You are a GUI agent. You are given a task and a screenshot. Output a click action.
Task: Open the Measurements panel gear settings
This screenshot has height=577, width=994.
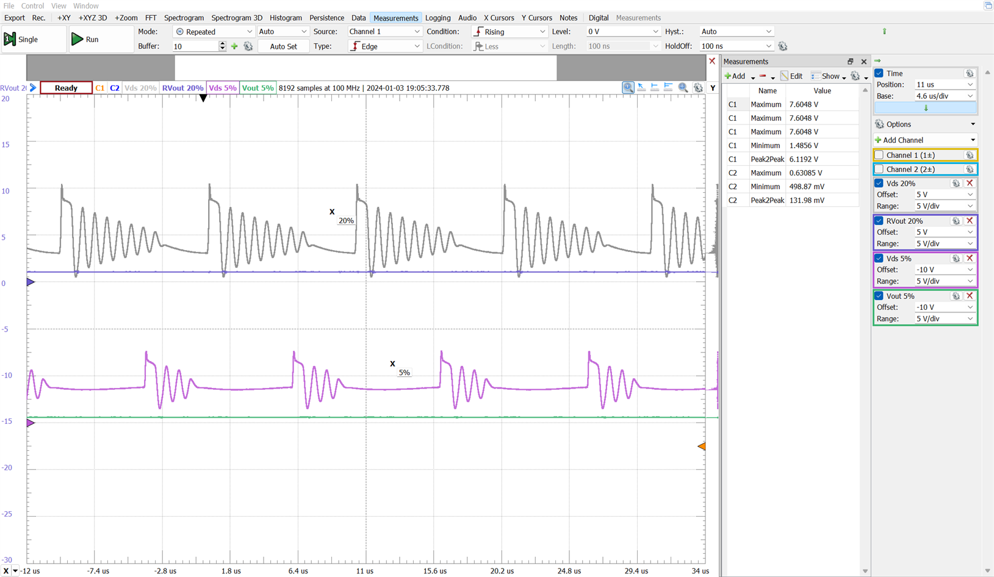click(x=855, y=76)
